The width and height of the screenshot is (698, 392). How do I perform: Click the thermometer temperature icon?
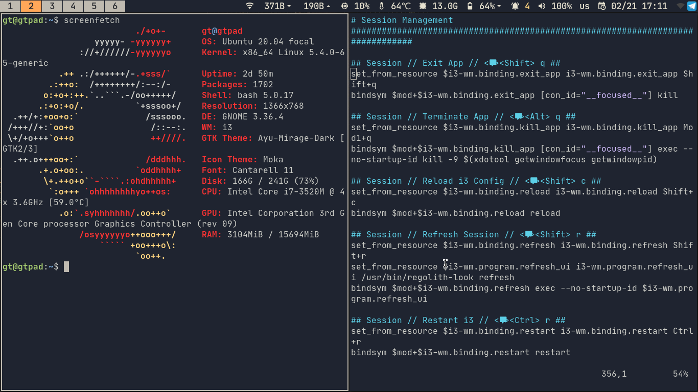(x=382, y=6)
